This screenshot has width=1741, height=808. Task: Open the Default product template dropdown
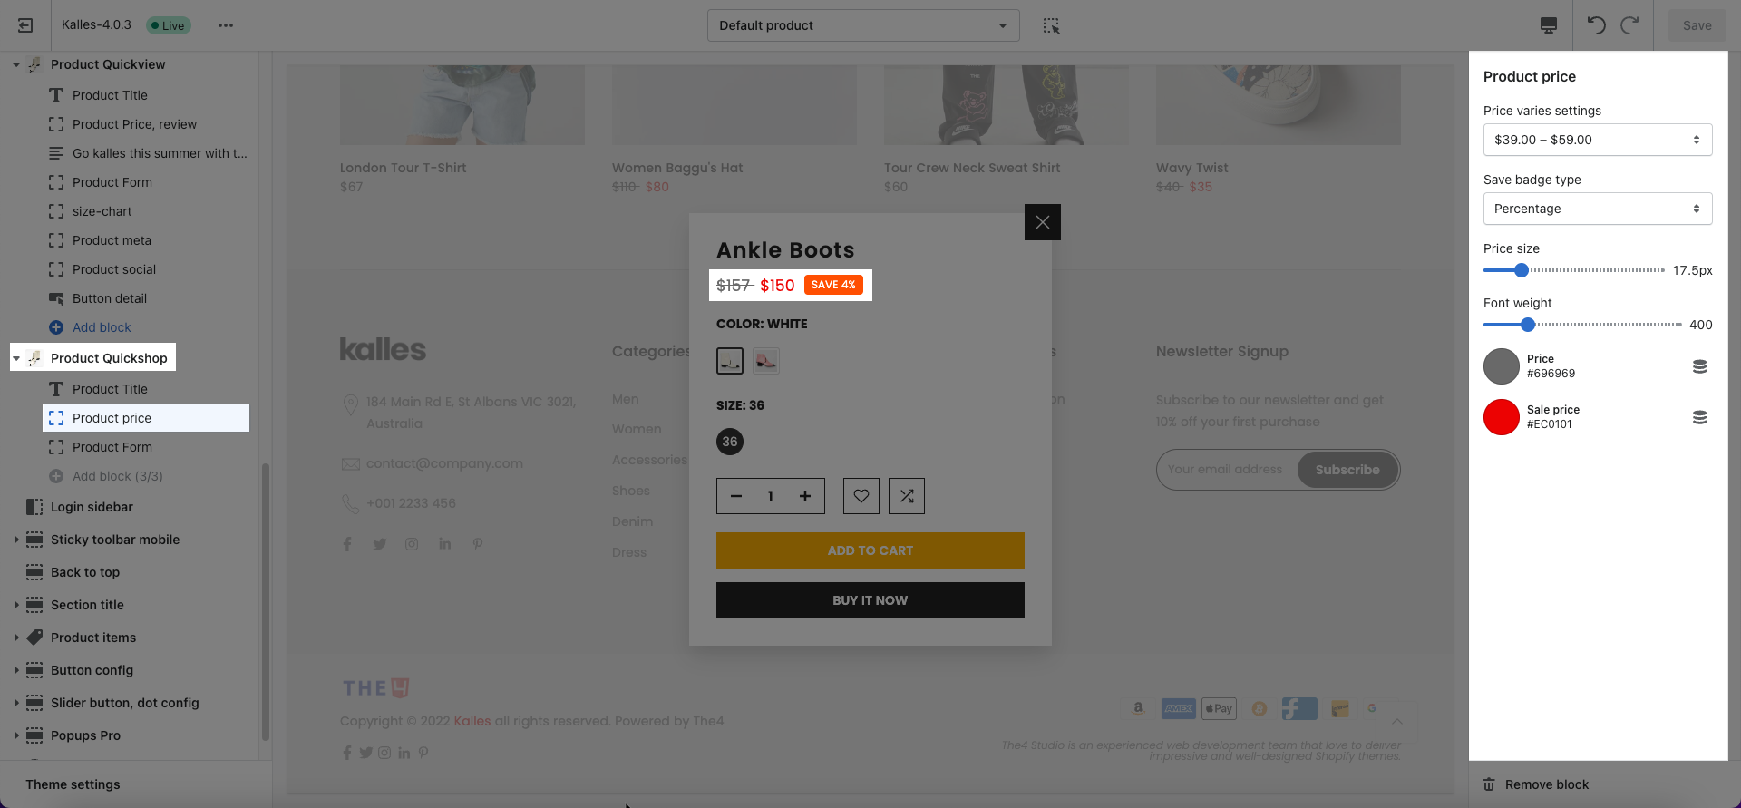(x=863, y=25)
